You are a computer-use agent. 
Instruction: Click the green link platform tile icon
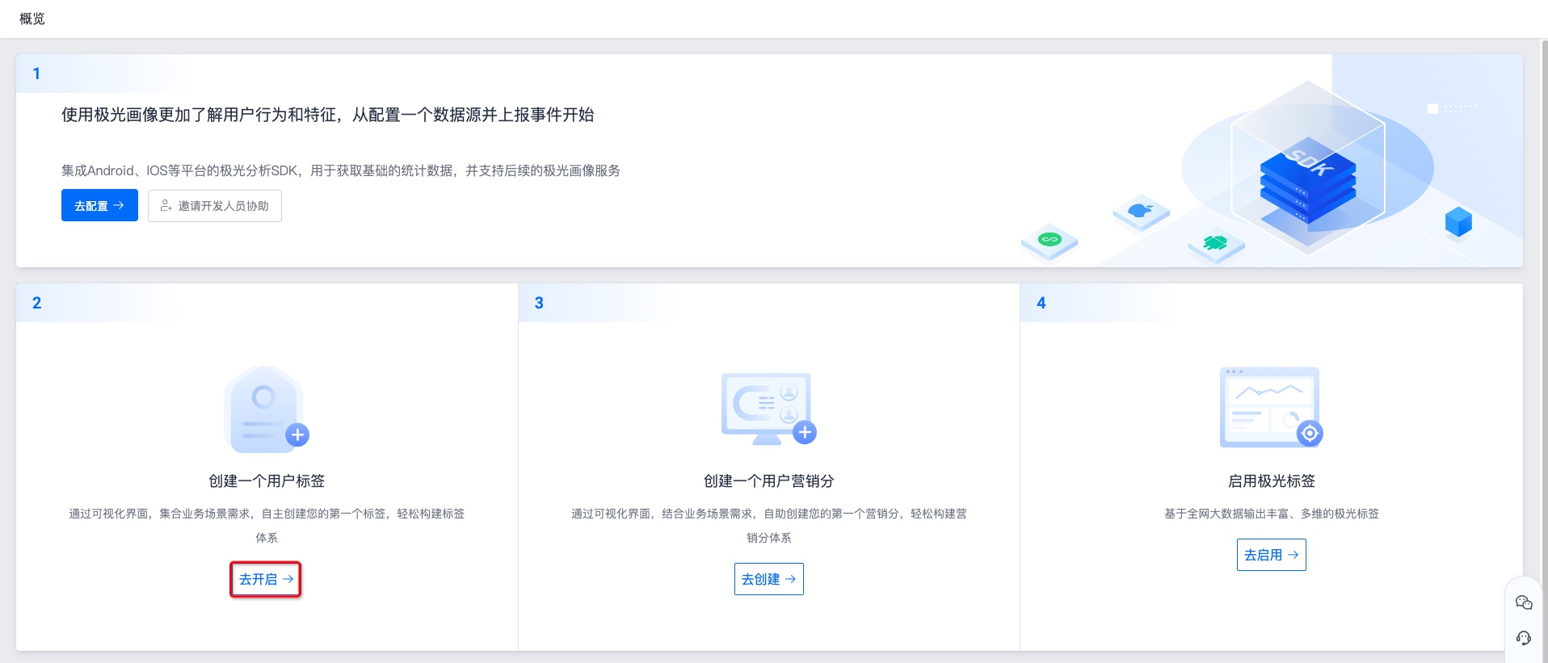pos(1050,241)
